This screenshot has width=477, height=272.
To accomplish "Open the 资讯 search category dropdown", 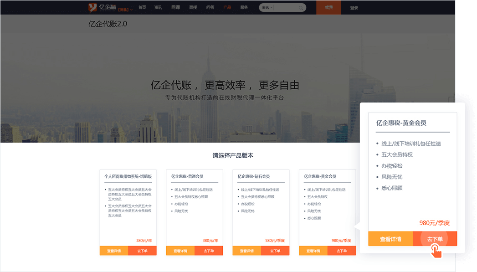I will pos(267,8).
